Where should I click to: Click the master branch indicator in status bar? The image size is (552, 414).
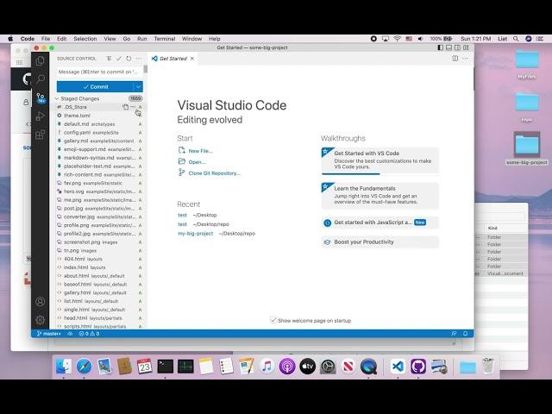(49, 334)
